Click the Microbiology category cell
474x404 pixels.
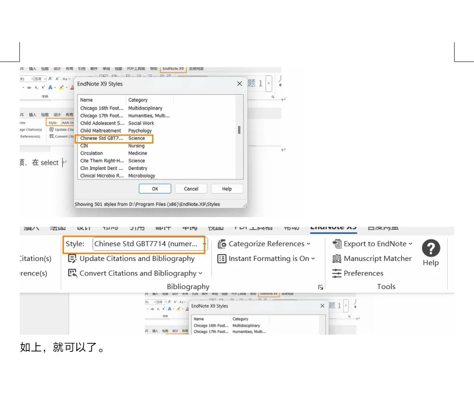141,176
